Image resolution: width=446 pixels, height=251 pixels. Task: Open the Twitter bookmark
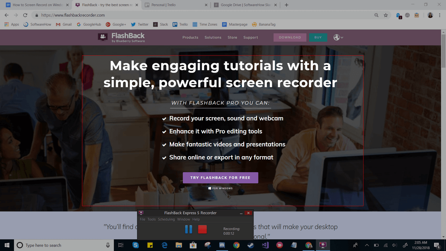(x=140, y=25)
